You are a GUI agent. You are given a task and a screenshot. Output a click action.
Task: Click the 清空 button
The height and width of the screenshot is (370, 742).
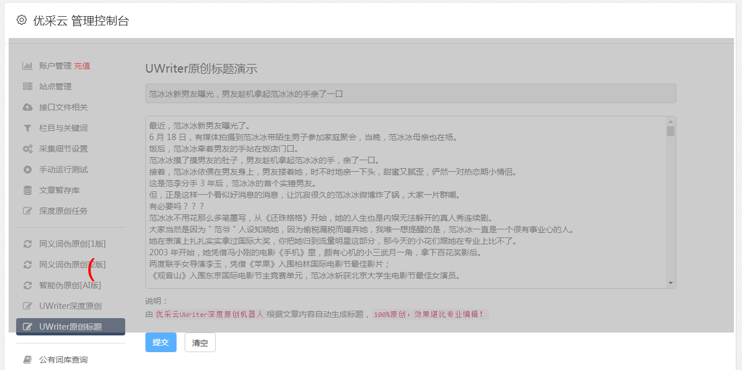[x=200, y=342]
